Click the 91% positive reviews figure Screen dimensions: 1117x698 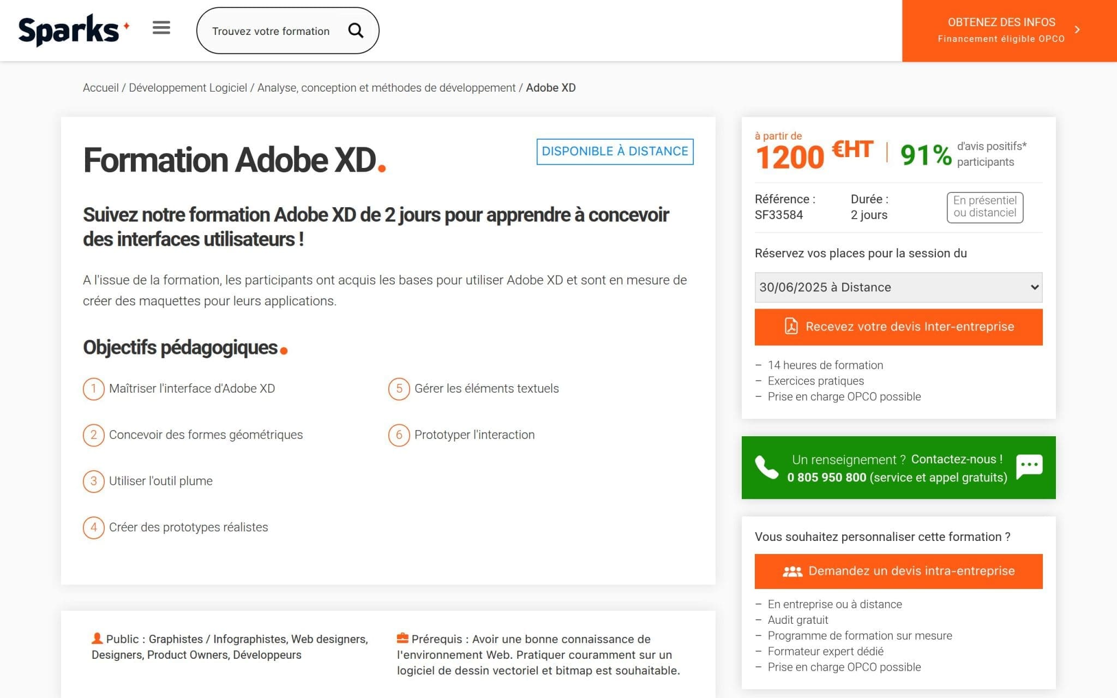[x=926, y=155]
